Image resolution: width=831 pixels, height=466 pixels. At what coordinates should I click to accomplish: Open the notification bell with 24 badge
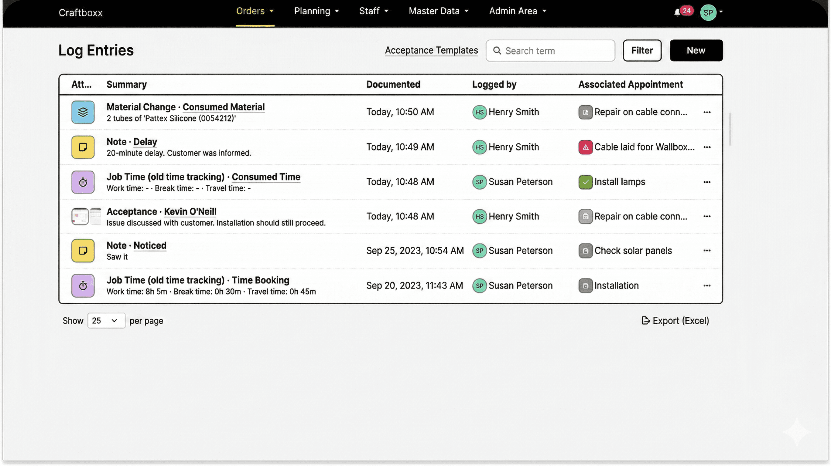click(677, 12)
